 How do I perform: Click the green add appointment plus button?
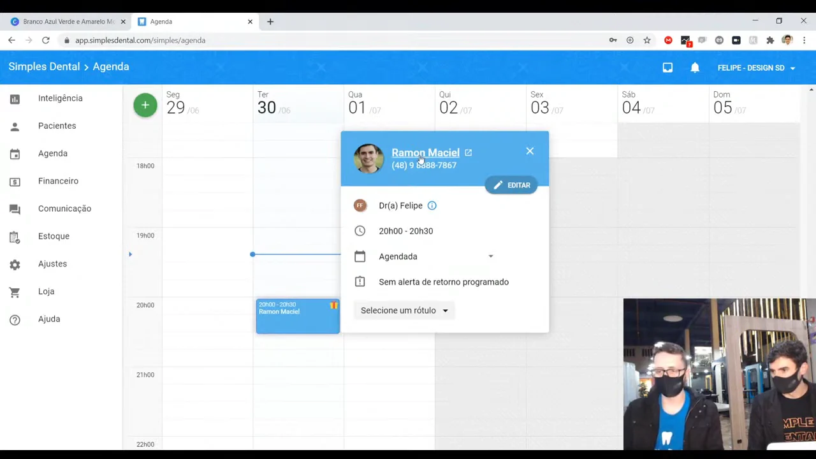[145, 105]
